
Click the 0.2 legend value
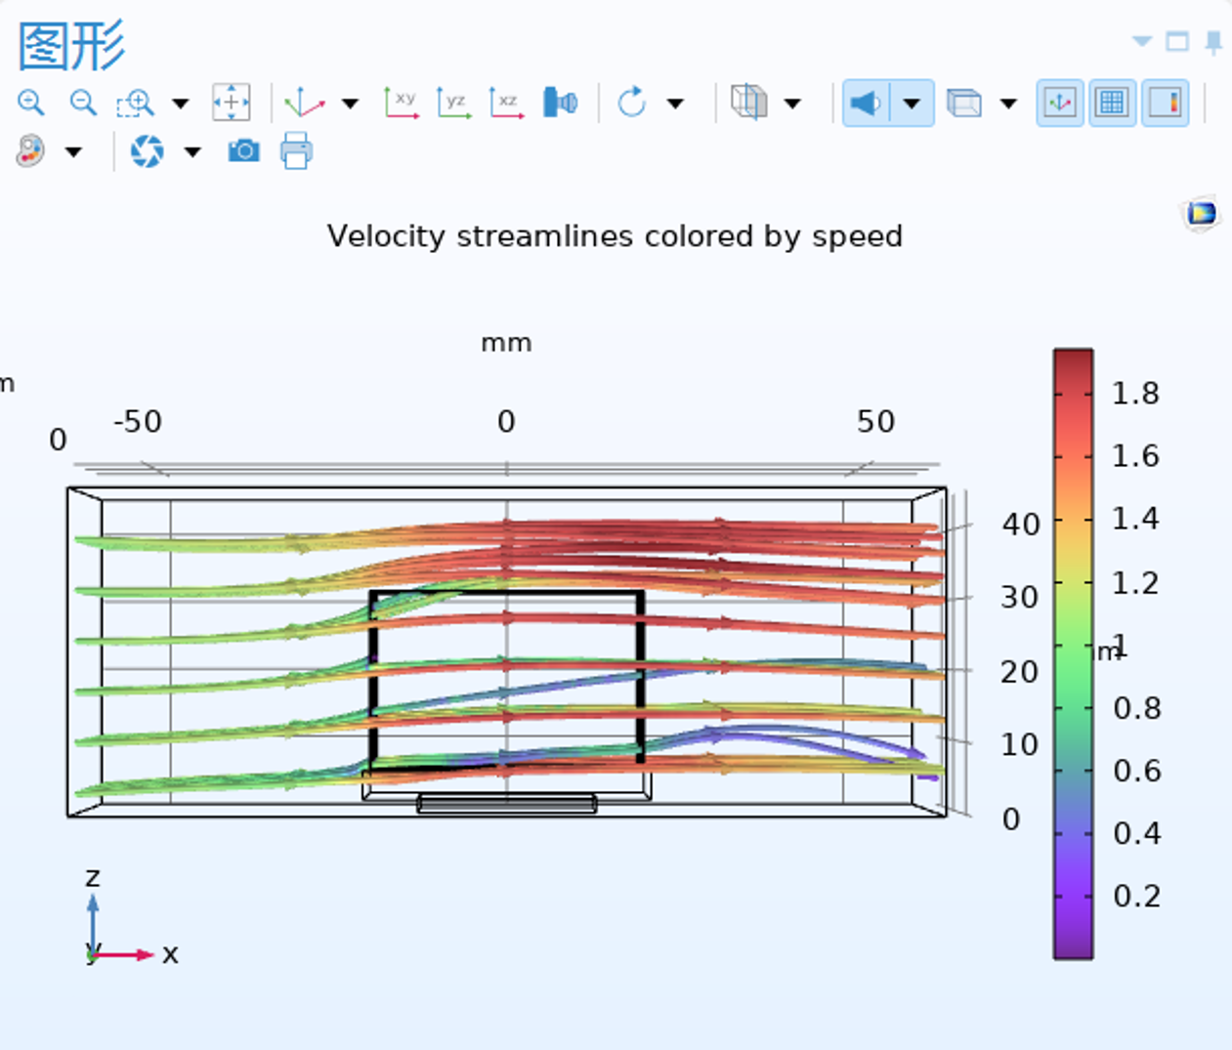click(x=1136, y=896)
